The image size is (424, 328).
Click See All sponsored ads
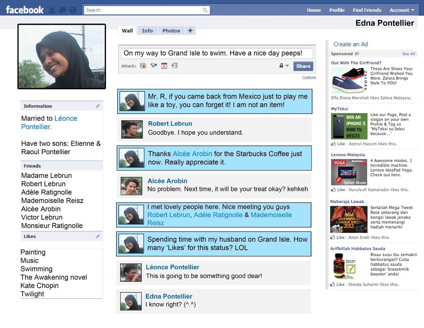409,54
